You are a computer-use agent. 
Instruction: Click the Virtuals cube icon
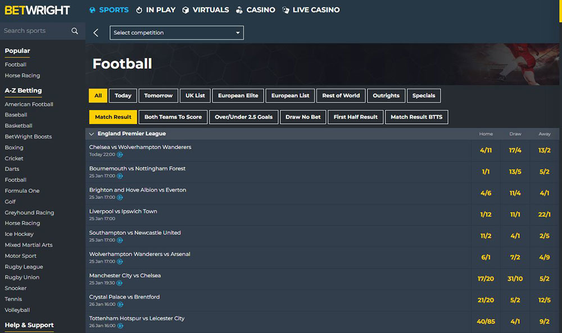click(x=185, y=10)
